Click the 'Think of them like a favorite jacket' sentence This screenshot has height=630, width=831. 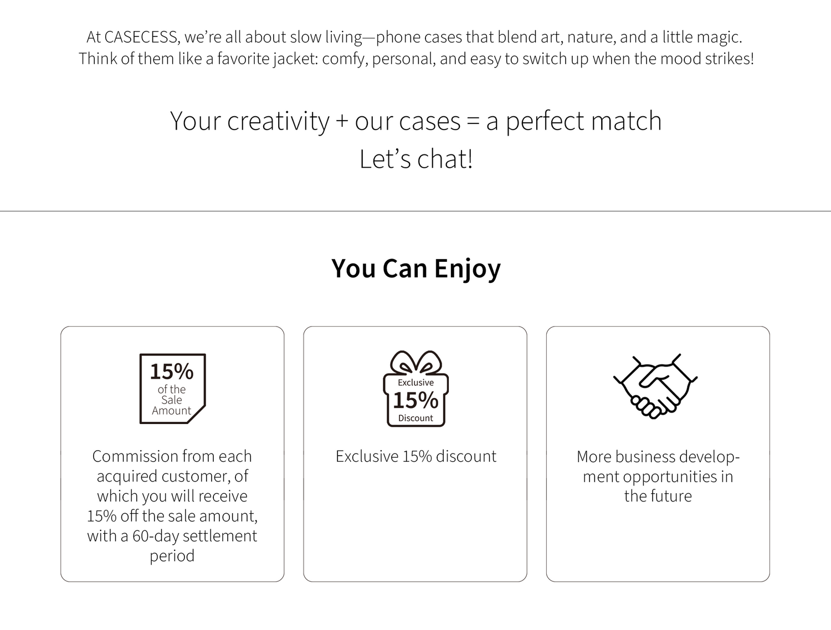[416, 59]
